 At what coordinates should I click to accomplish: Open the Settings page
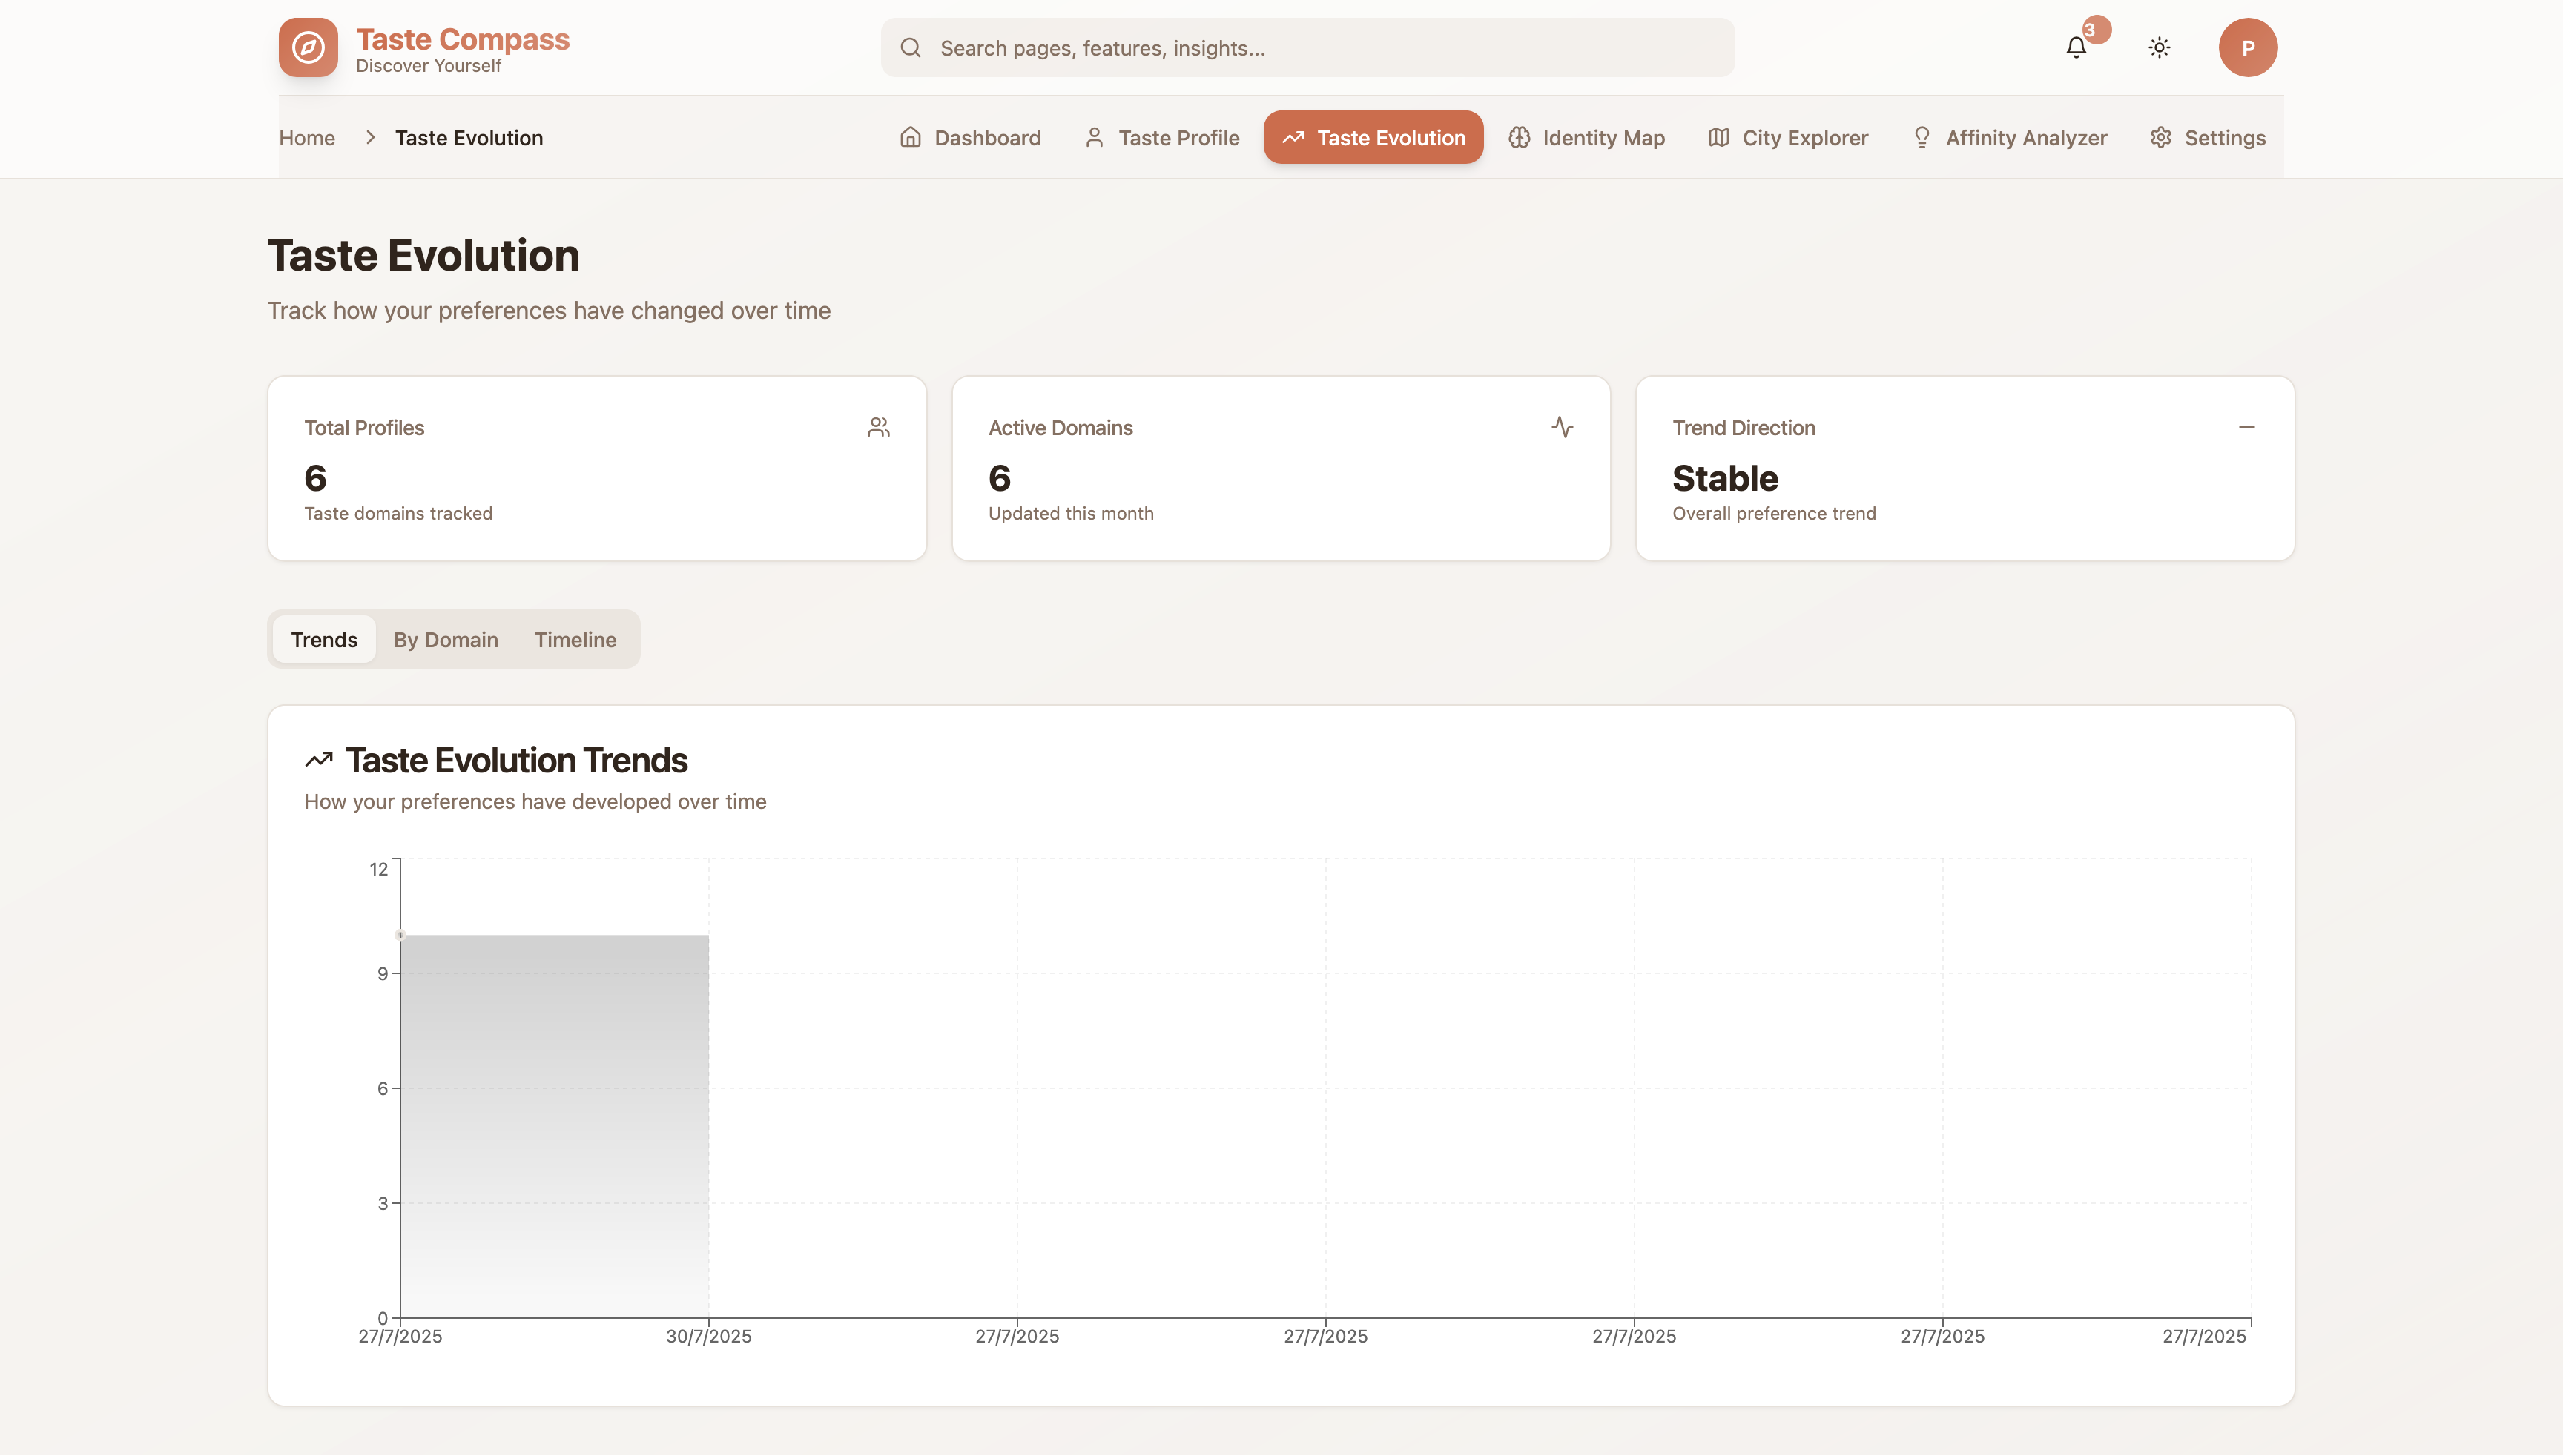coord(2207,138)
